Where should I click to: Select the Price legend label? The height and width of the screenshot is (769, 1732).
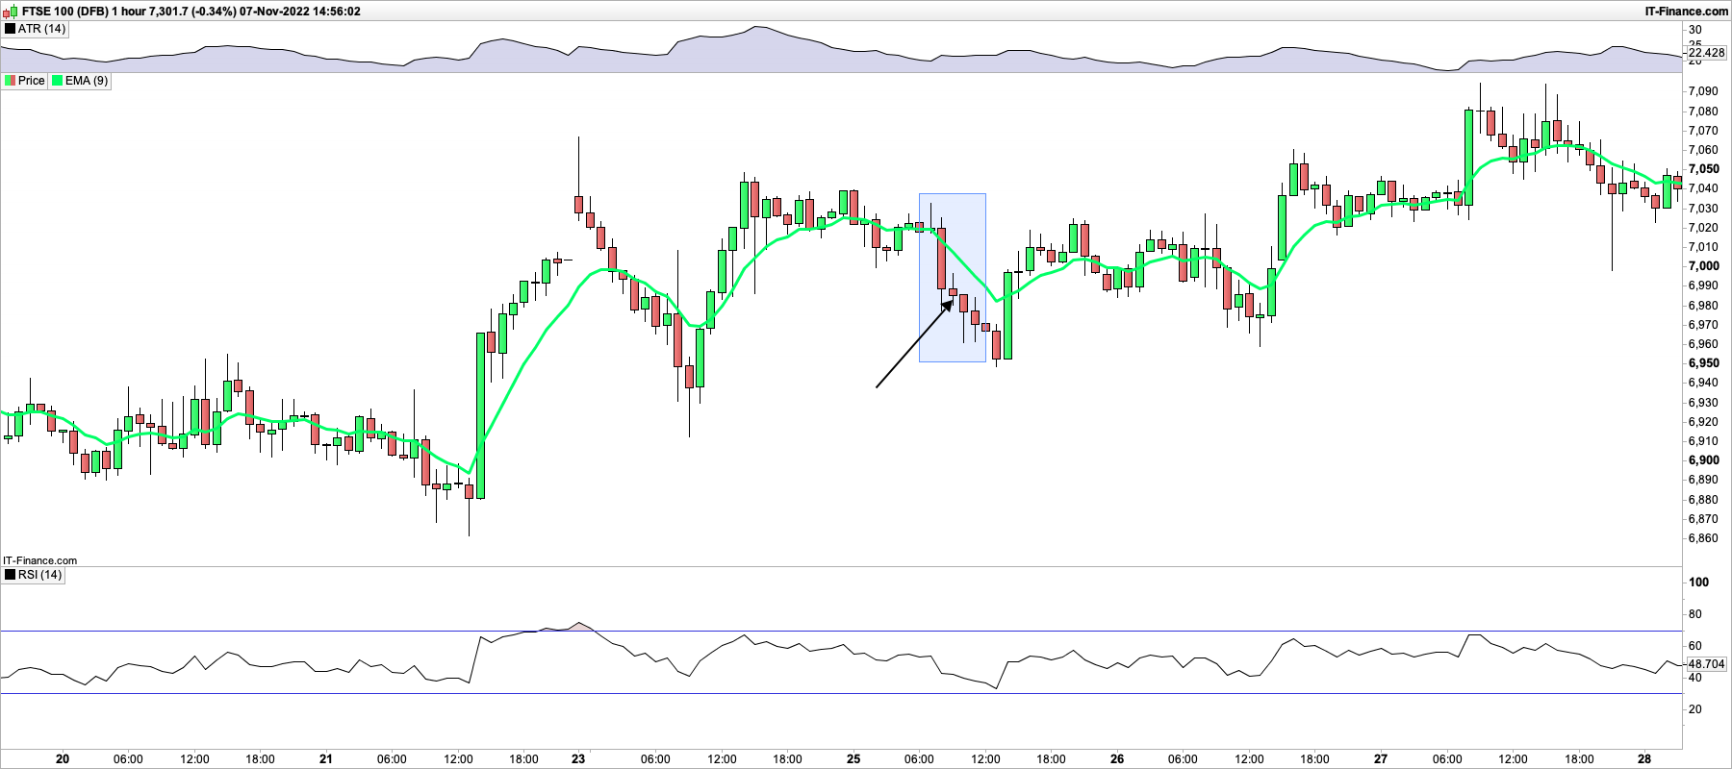point(31,81)
